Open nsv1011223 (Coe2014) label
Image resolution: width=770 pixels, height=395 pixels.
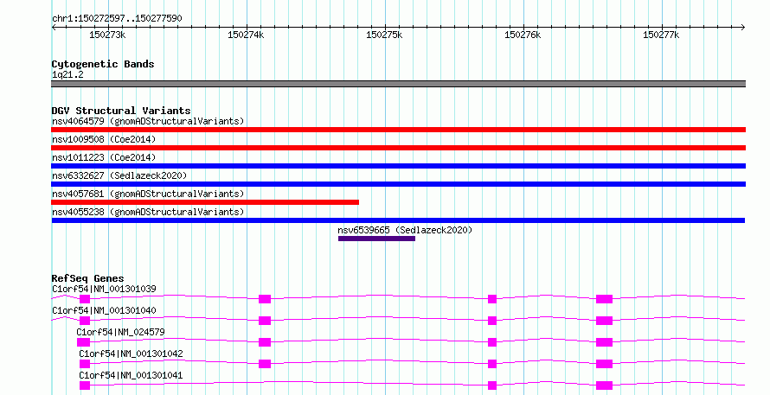(x=104, y=157)
